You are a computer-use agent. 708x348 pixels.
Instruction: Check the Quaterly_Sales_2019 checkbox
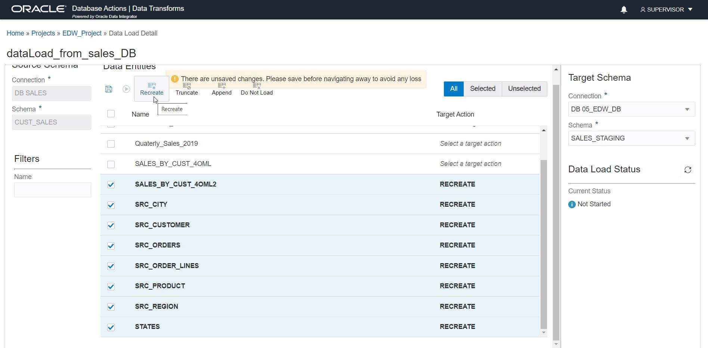111,144
